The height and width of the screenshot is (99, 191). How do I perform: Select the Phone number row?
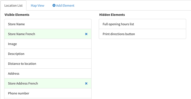pos(48,93)
